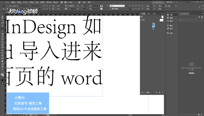Switch CC Libraries to grid view
Viewport: 204px width, 116px height.
pos(199,17)
